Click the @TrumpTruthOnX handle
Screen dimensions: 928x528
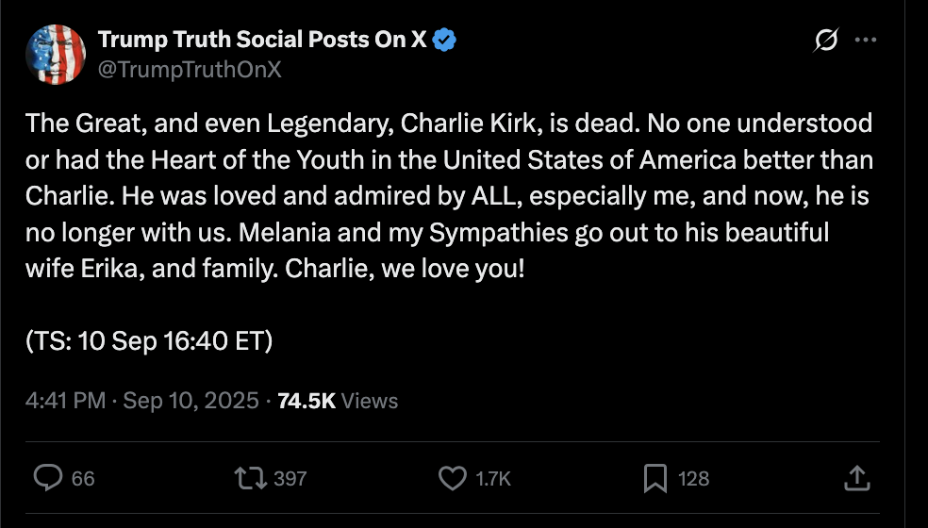pyautogui.click(x=190, y=69)
